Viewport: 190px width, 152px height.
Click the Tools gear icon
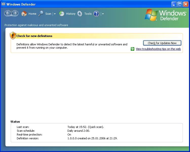[80, 14]
